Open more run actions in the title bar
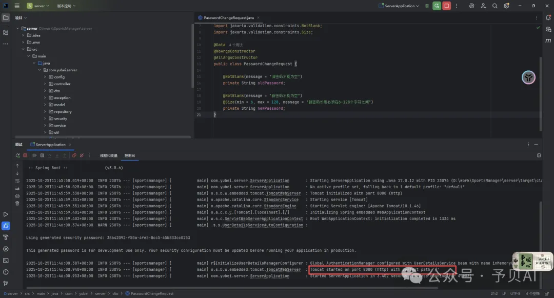This screenshot has width=554, height=298. tap(457, 6)
